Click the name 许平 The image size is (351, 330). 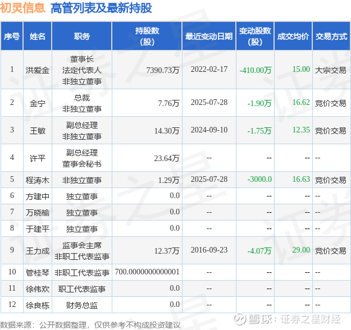click(38, 158)
